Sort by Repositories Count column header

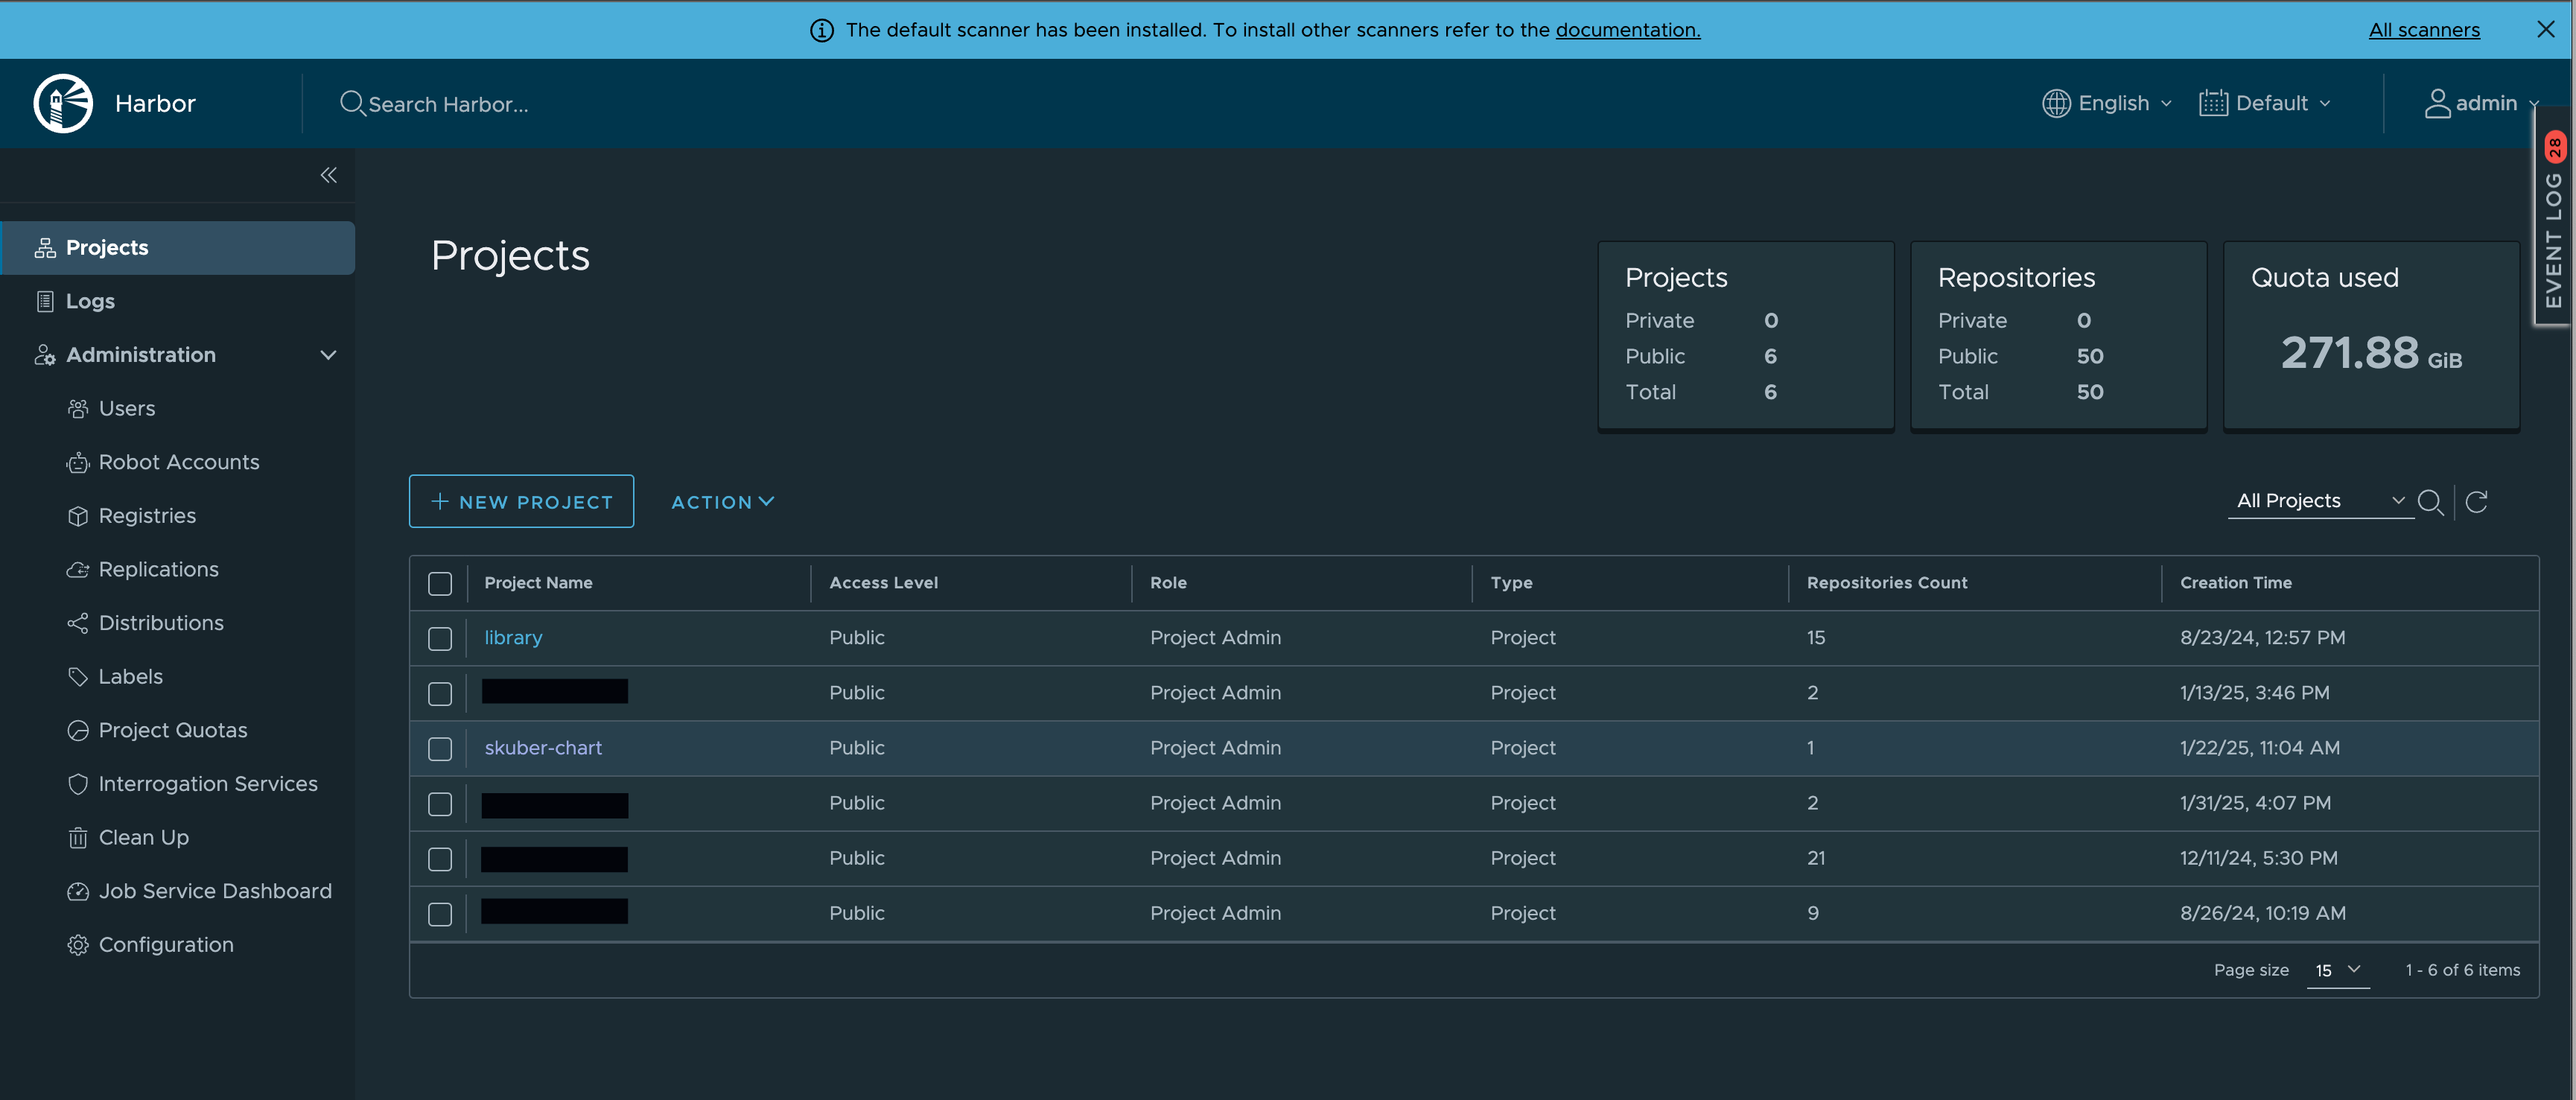tap(1887, 583)
